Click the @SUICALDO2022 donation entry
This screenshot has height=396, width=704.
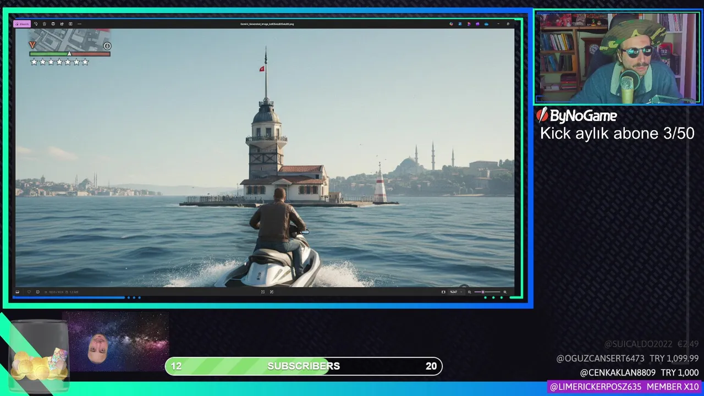[651, 344]
